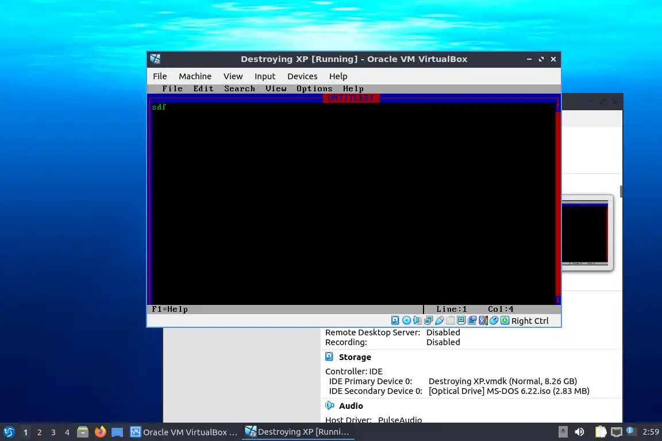Click the recording indicator icon in status bar
This screenshot has height=441, width=662.
pyautogui.click(x=472, y=321)
